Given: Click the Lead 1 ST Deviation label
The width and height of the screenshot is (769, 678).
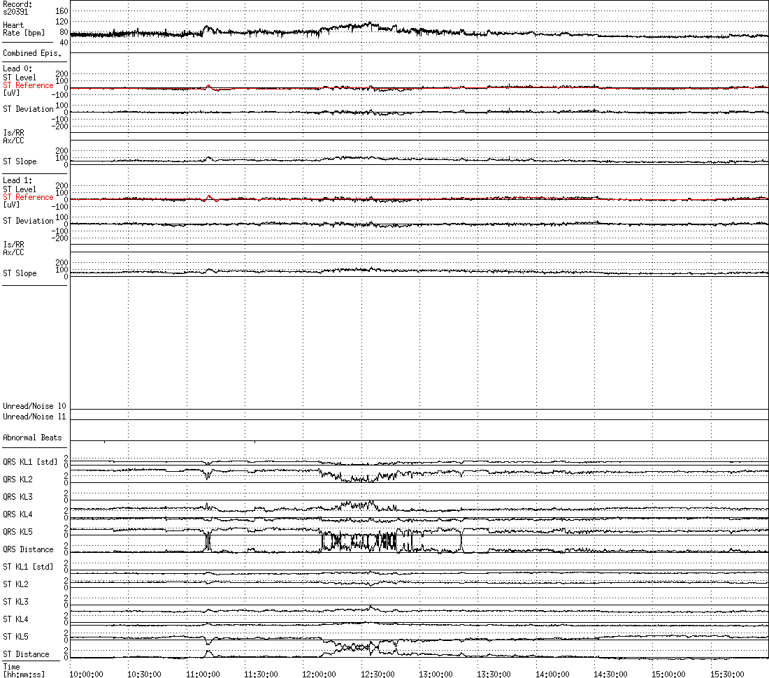Looking at the screenshot, I should (28, 221).
